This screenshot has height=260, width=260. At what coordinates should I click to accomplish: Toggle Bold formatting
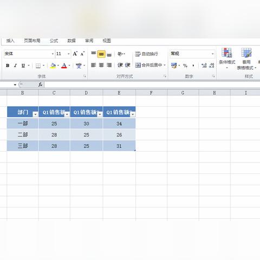pos(8,66)
